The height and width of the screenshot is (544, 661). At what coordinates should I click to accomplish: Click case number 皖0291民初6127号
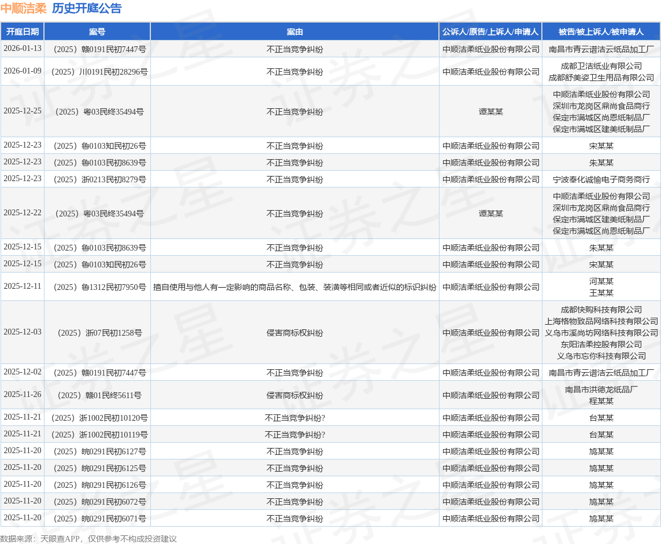pyautogui.click(x=99, y=451)
